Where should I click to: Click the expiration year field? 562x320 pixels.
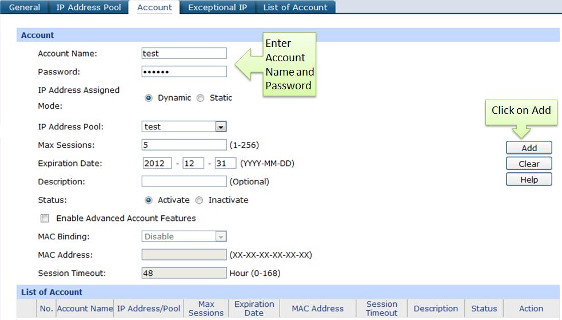[x=157, y=163]
